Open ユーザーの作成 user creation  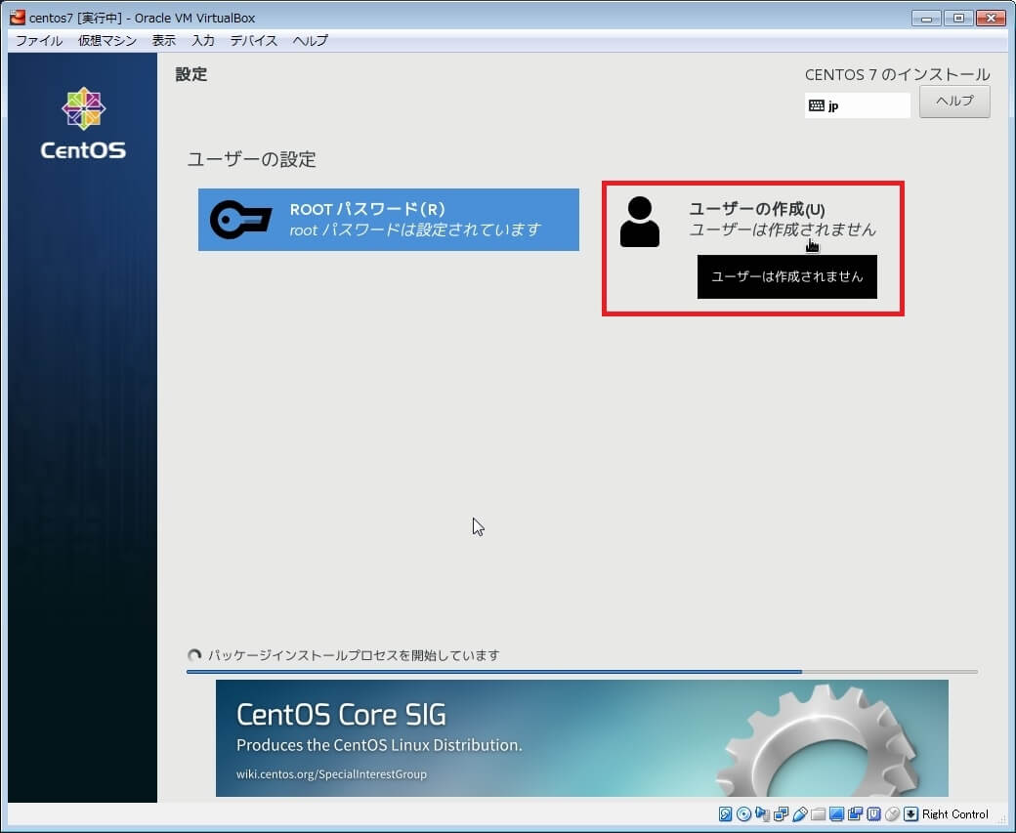point(752,220)
